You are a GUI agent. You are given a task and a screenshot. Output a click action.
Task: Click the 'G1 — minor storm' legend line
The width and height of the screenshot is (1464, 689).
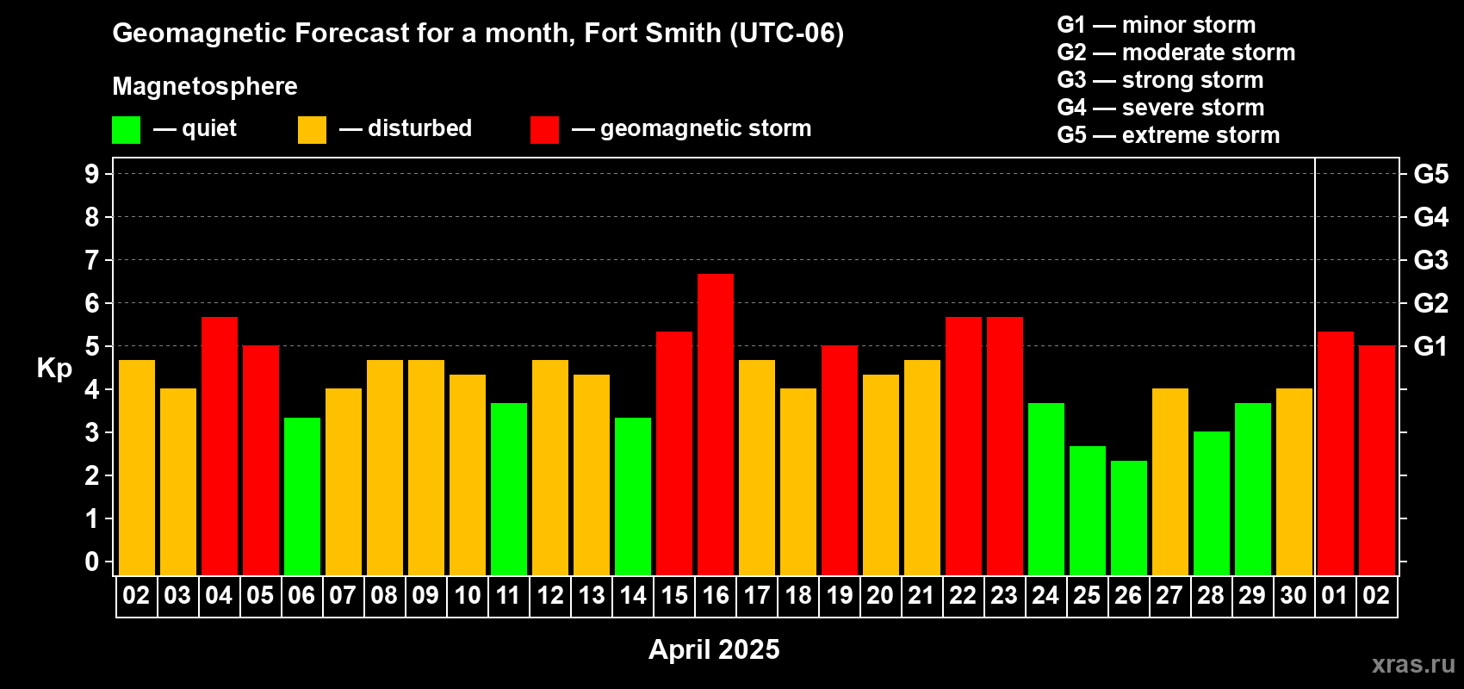tap(1157, 25)
